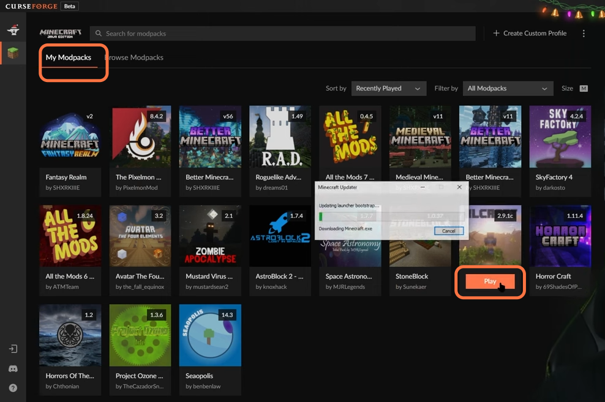The height and width of the screenshot is (402, 605).
Task: Click author name 'by Chthonian'
Action: click(62, 386)
